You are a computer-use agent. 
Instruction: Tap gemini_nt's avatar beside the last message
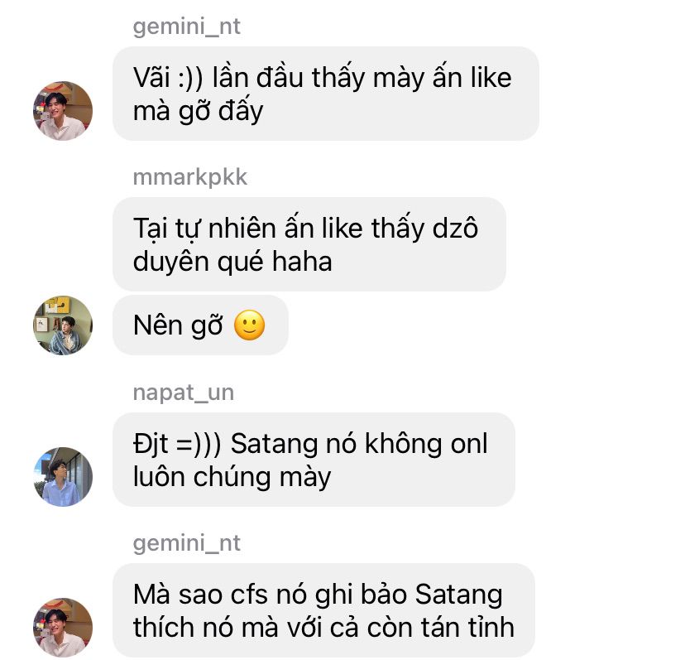click(63, 627)
